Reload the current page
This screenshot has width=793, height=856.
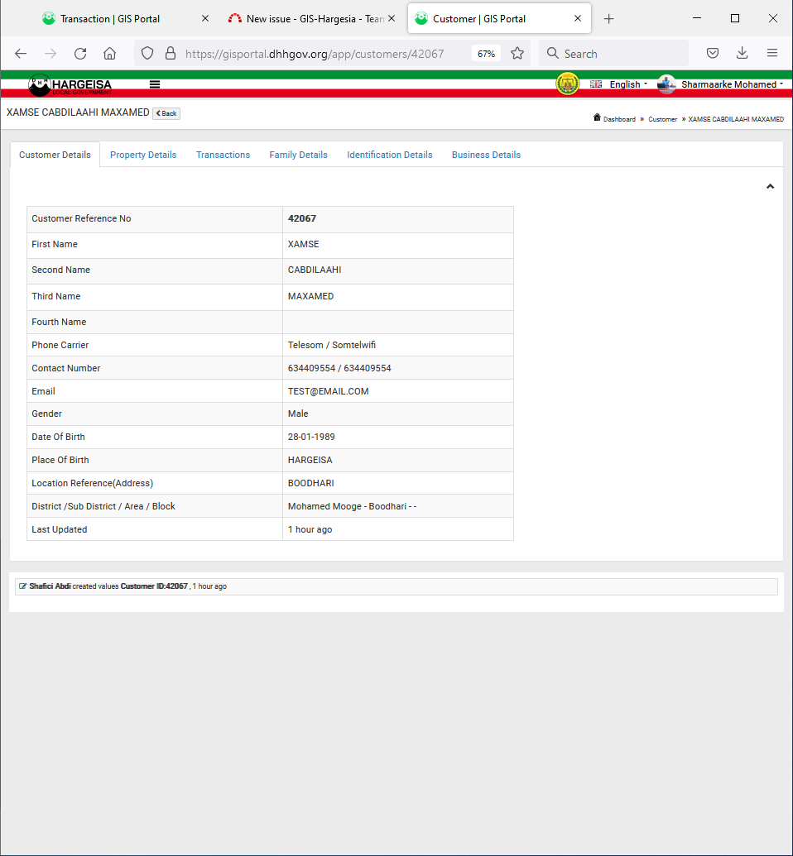[80, 54]
